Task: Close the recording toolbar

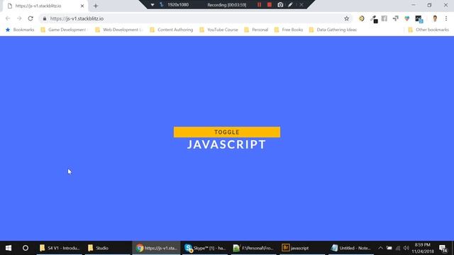Action: coord(301,5)
